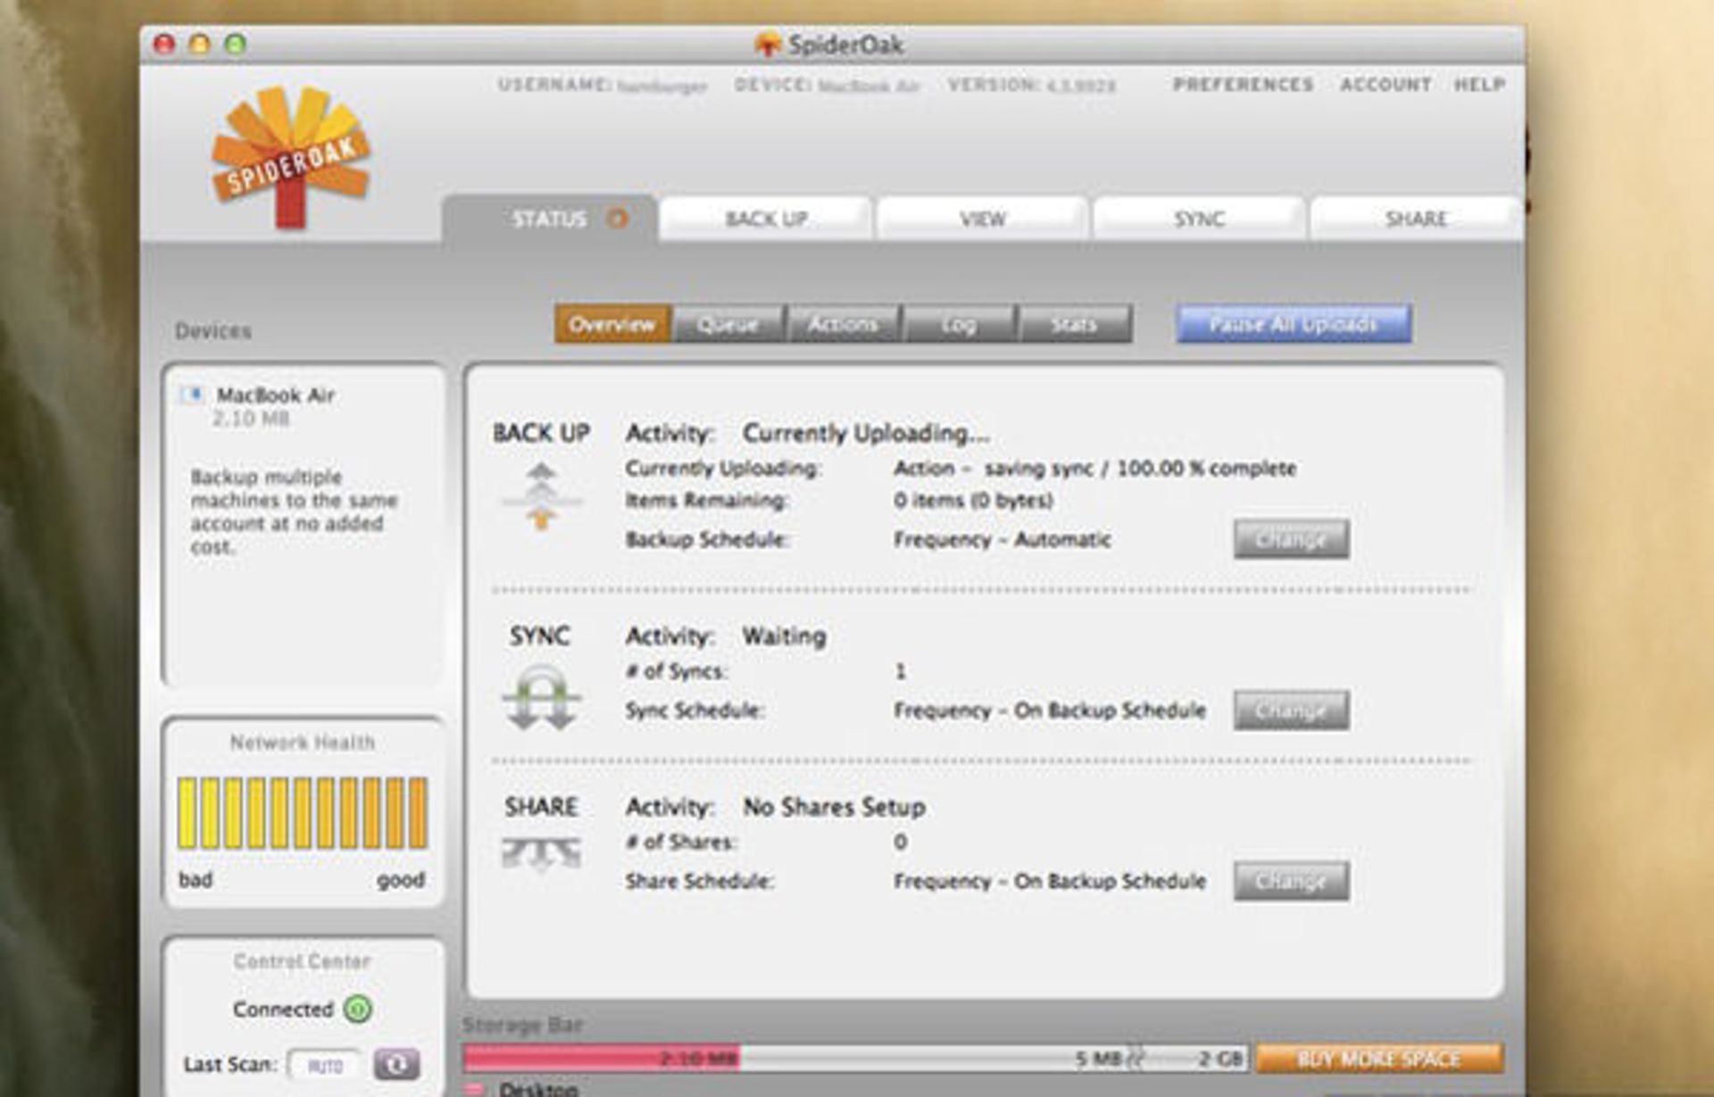Screen dimensions: 1714x1097
Task: Open the Status tab
Action: click(x=550, y=219)
